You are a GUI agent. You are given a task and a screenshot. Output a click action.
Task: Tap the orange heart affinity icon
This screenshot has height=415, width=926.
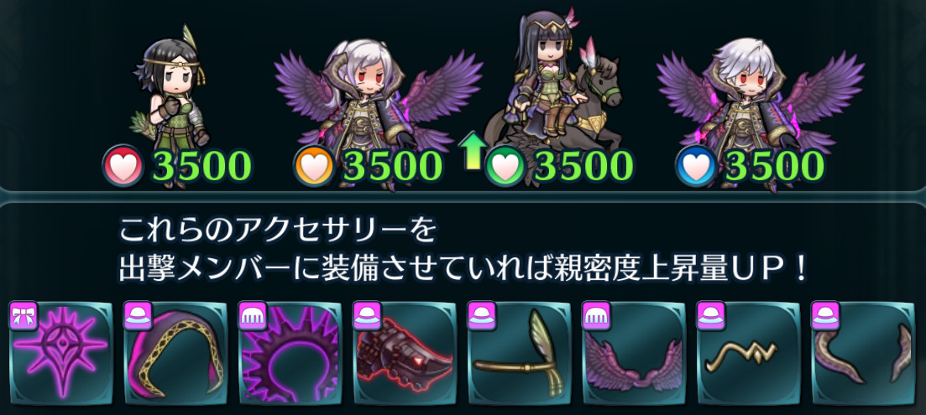tap(314, 166)
